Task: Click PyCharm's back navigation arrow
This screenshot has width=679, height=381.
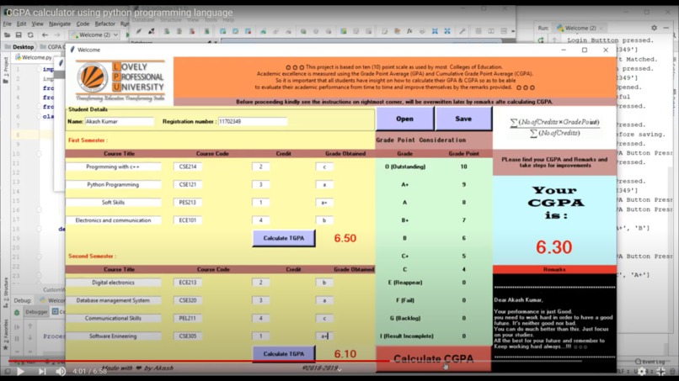Action: pos(45,34)
